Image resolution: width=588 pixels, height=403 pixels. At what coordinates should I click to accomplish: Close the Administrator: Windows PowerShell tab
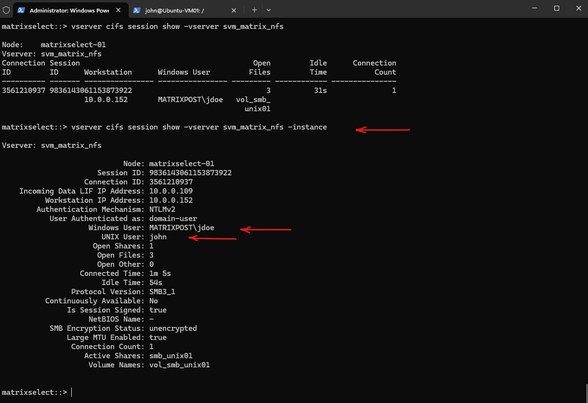(118, 10)
